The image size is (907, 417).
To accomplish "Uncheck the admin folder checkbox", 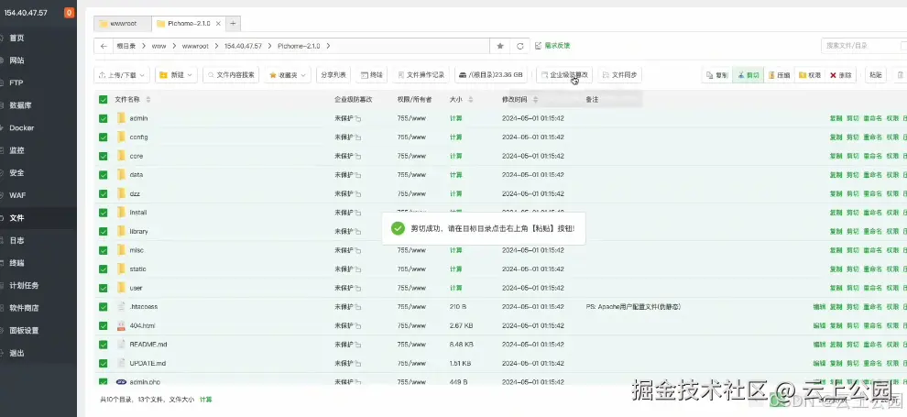I will coord(103,118).
